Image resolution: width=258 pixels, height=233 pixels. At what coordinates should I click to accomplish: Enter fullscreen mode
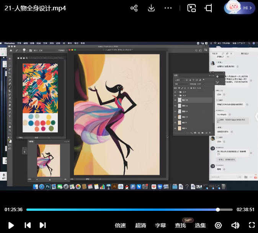click(x=251, y=225)
